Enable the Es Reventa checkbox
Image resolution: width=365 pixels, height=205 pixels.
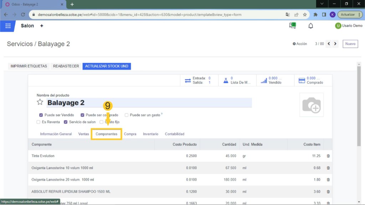point(38,122)
